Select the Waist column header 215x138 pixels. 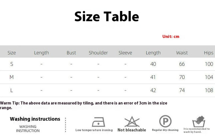182,53
